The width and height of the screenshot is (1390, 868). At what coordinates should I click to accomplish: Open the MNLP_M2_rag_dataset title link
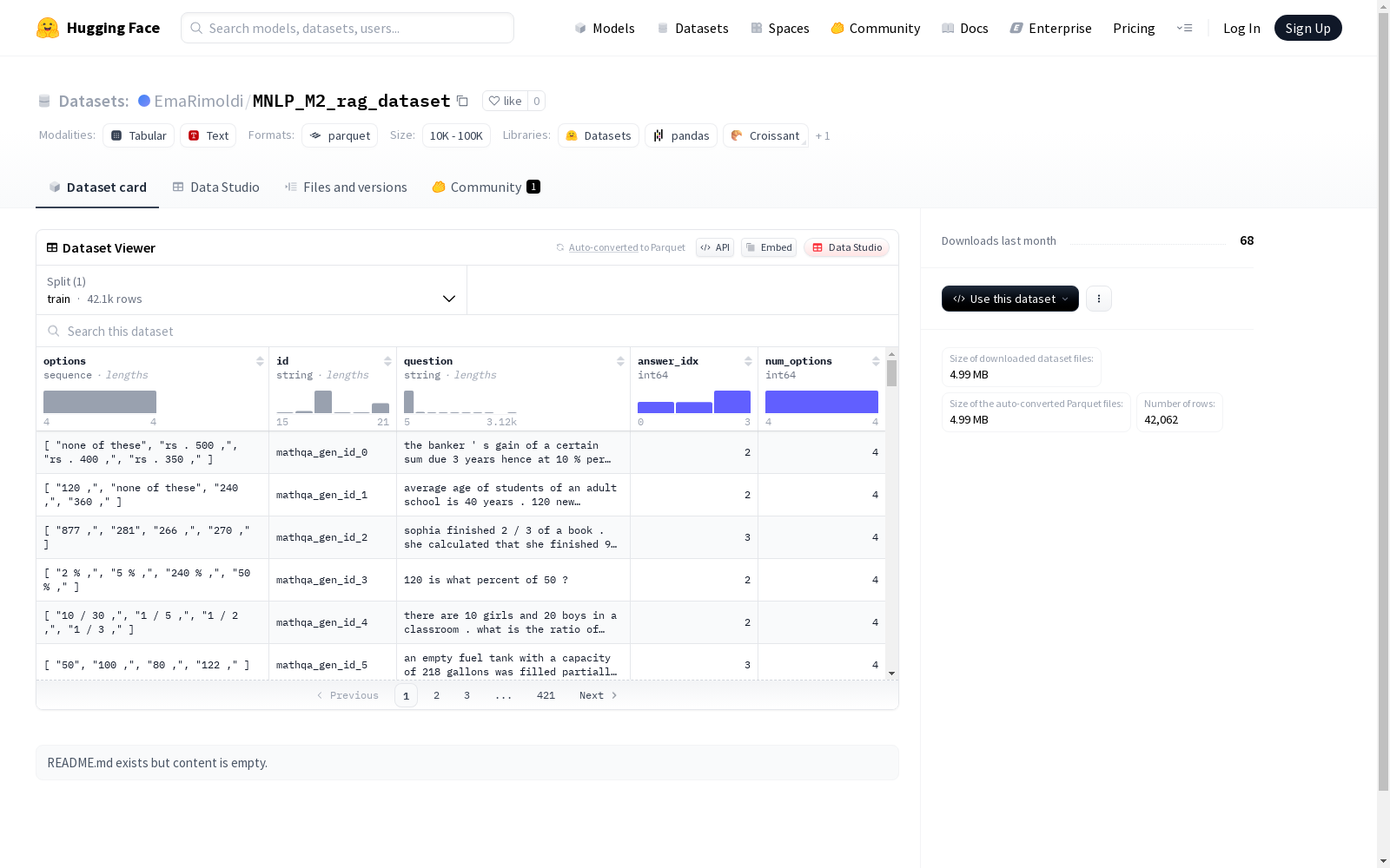pos(352,101)
